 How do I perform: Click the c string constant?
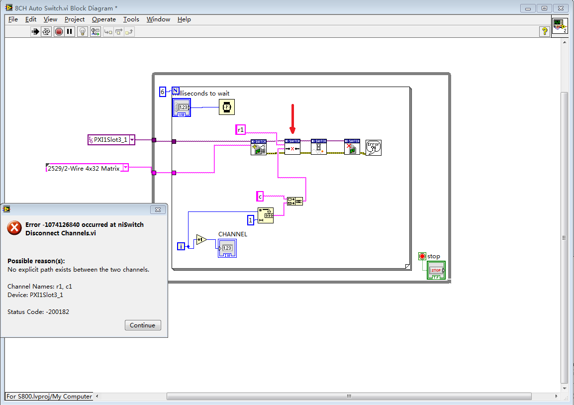[x=260, y=197]
